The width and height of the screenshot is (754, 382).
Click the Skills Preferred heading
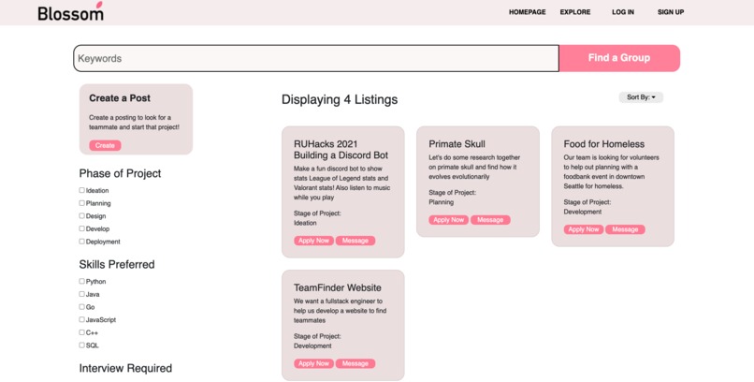(117, 265)
